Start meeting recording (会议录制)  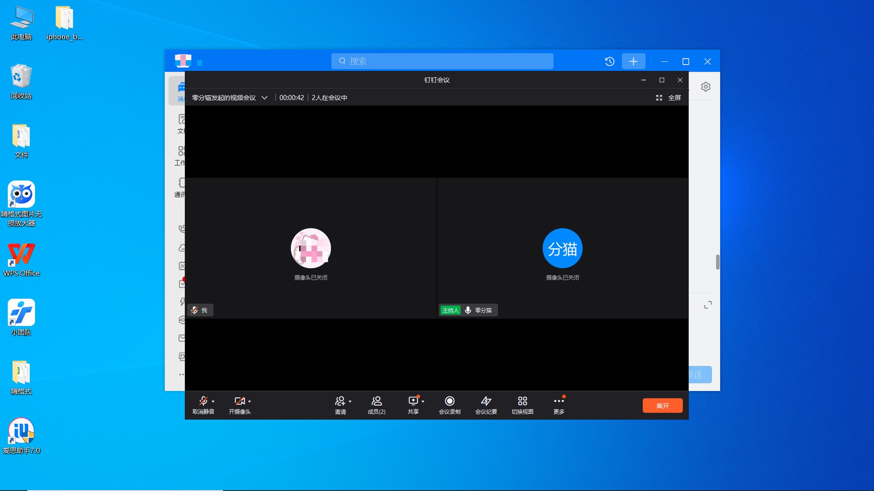[x=449, y=401]
